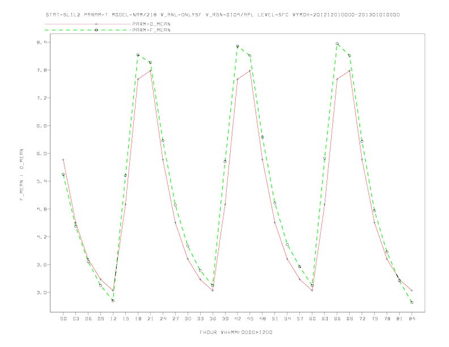Viewport: 449px width, 347px height.
Task: Click the F_MEAN data point at hour 00
Action: click(x=63, y=175)
